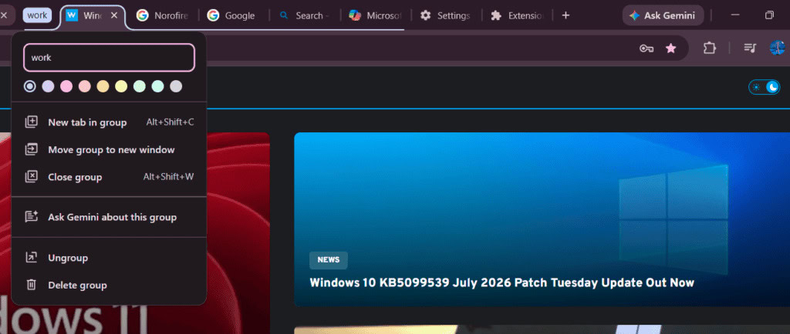Open the Extensions puzzle icon
This screenshot has height=334, width=790.
point(710,48)
